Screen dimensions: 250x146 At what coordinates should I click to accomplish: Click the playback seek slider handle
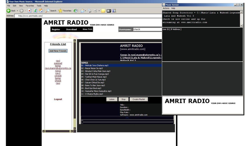tap(82, 122)
